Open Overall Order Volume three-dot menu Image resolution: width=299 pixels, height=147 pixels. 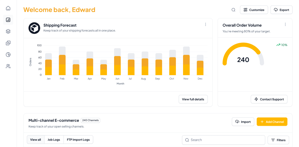285,25
